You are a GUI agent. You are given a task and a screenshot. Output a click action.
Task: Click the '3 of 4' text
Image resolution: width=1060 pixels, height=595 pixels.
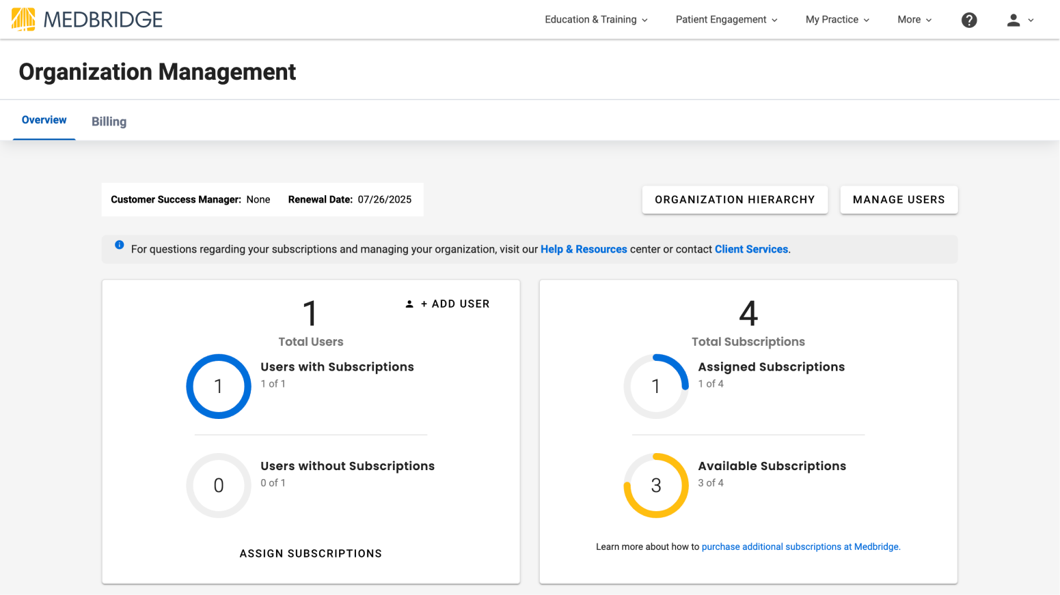coord(711,483)
